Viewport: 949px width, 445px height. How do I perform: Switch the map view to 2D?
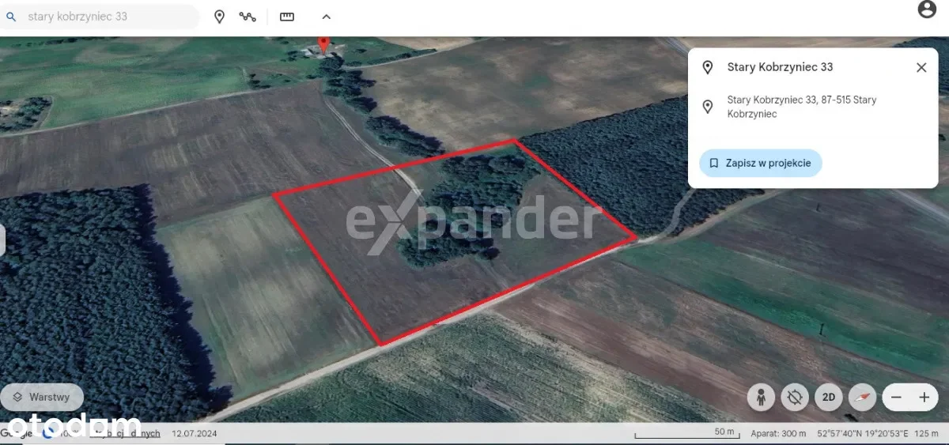[829, 397]
